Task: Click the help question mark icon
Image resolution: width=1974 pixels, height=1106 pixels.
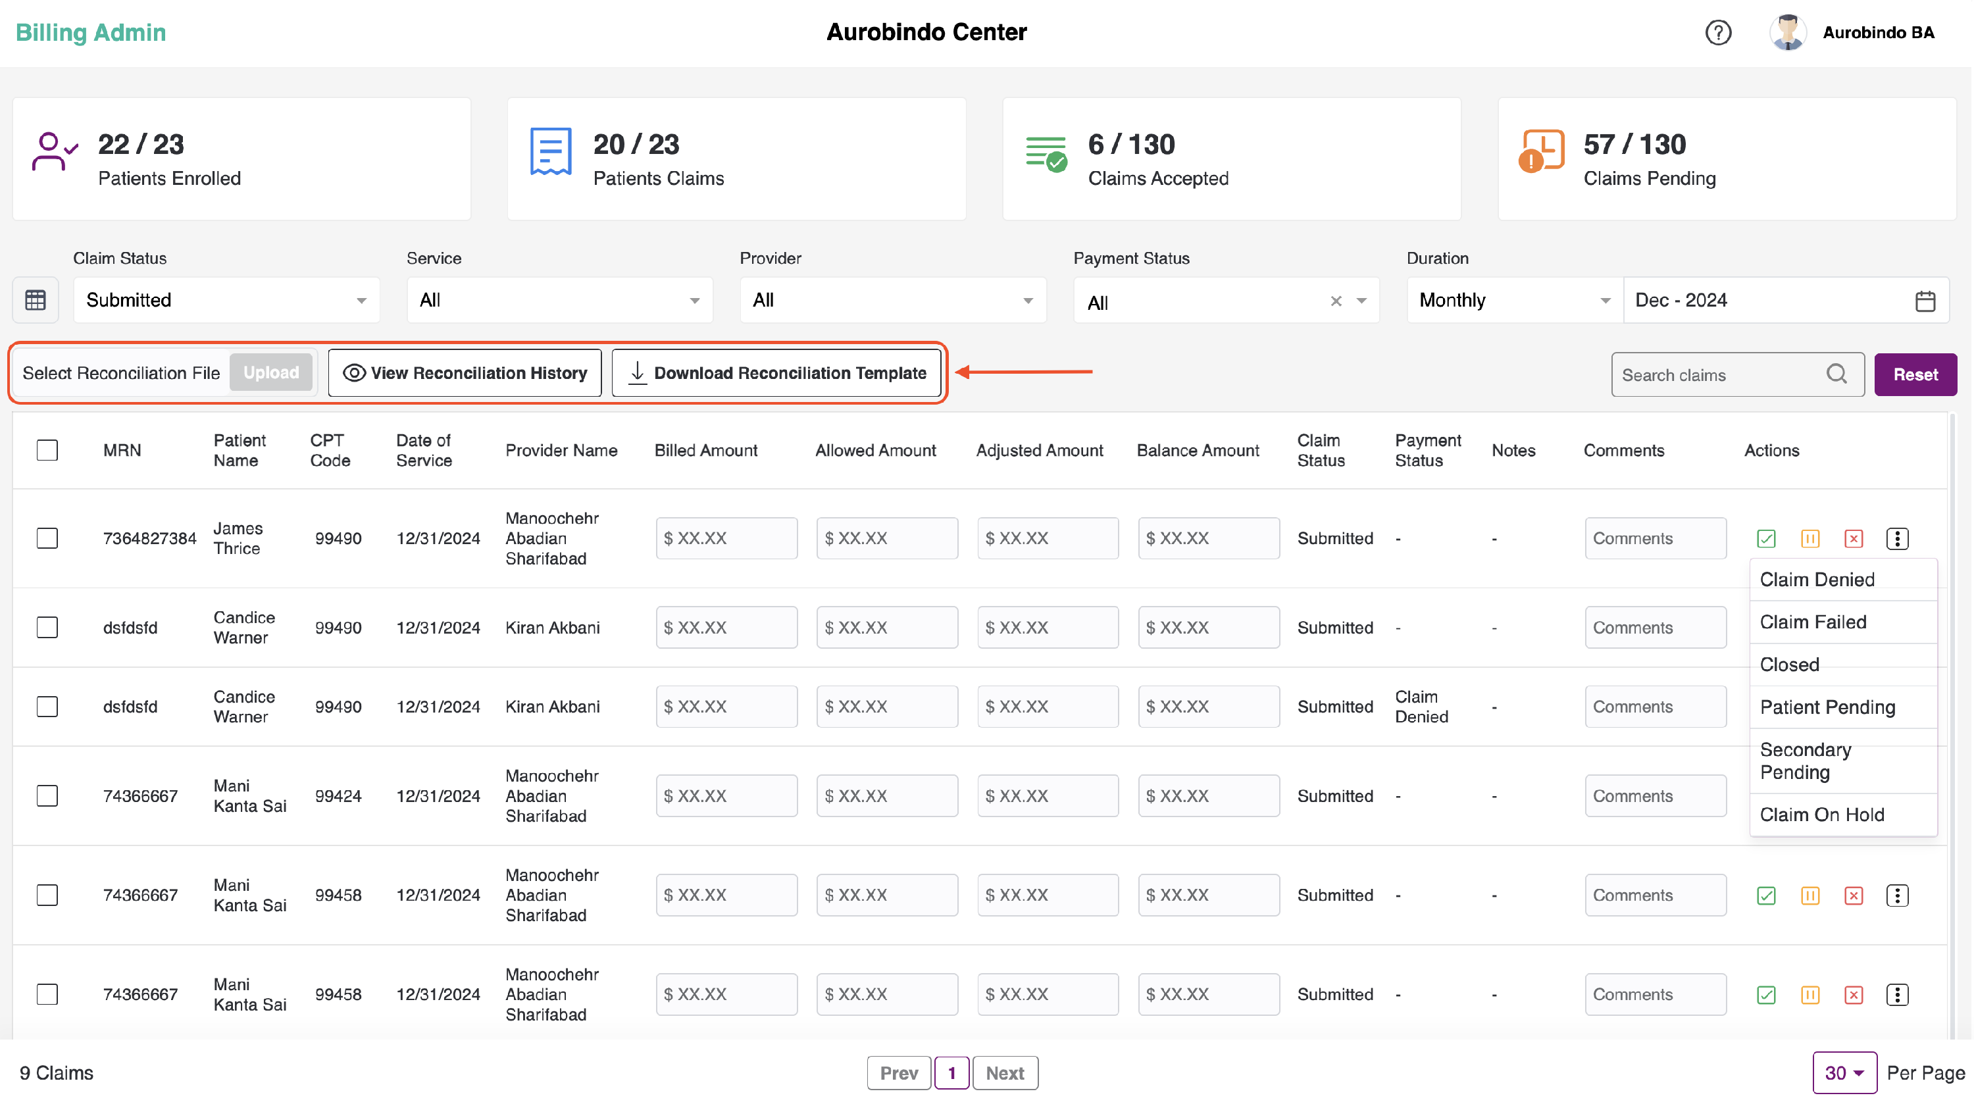Action: 1719,32
